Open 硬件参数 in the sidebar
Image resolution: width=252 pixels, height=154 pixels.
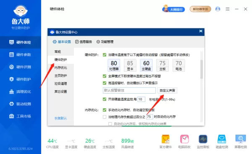[x=21, y=55]
